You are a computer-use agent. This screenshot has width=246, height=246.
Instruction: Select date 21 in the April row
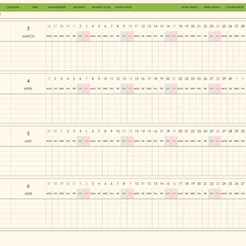click(x=174, y=79)
